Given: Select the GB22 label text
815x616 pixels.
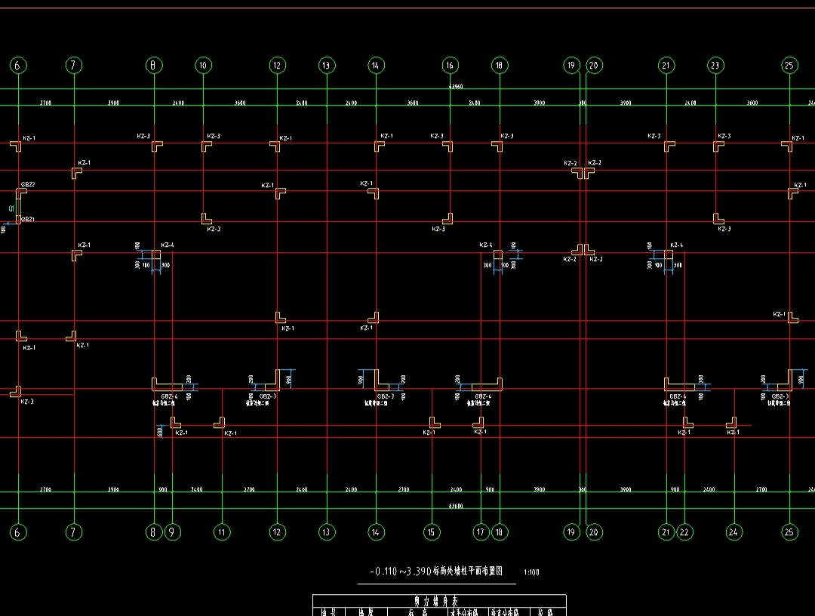Looking at the screenshot, I should point(28,184).
